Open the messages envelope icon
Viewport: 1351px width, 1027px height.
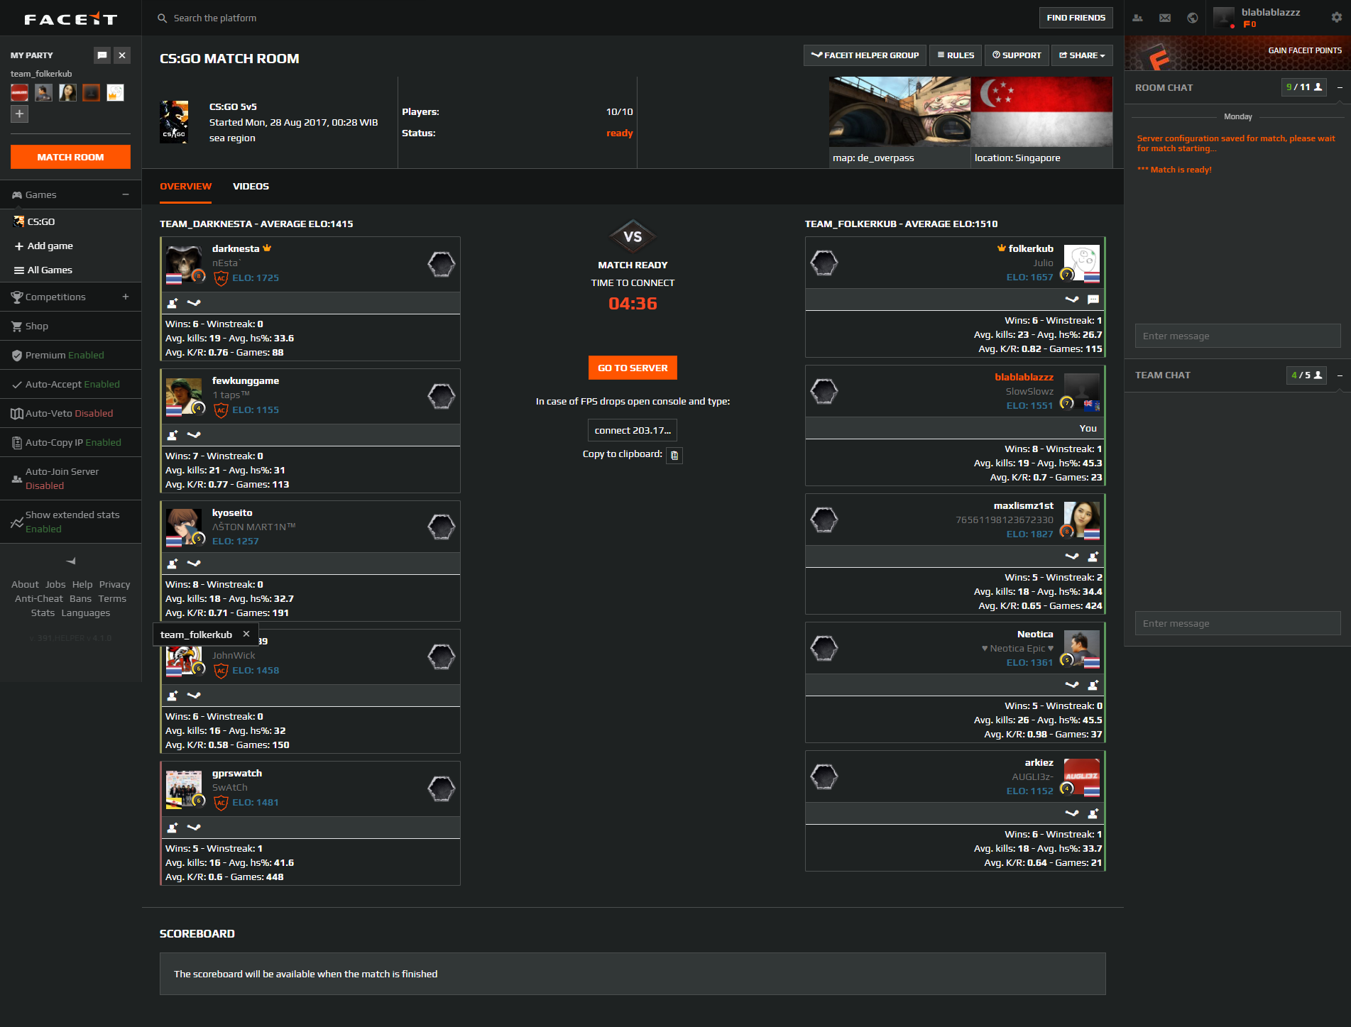tap(1165, 18)
